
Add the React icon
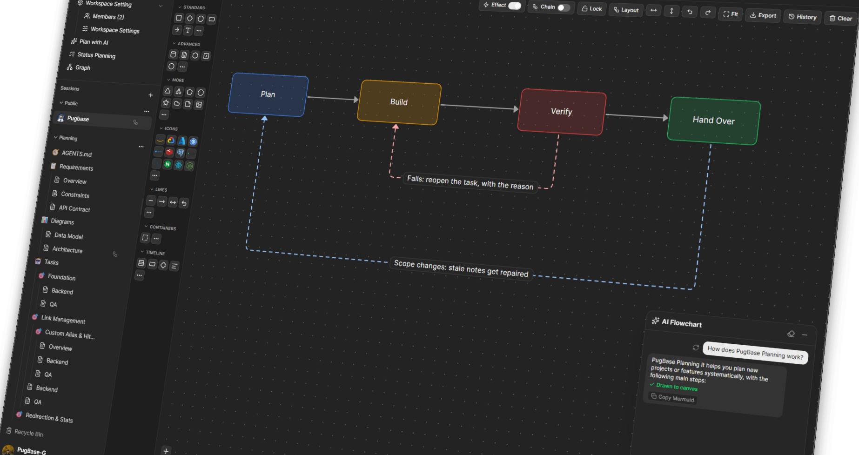[179, 165]
